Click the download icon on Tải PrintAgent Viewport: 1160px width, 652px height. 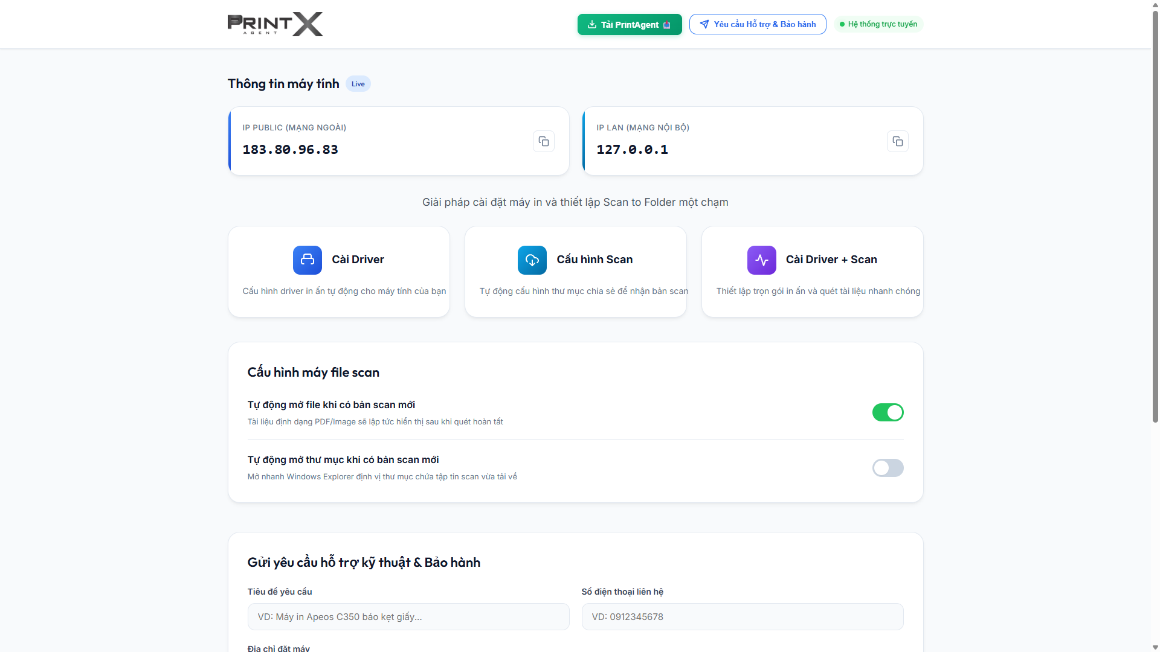(592, 24)
